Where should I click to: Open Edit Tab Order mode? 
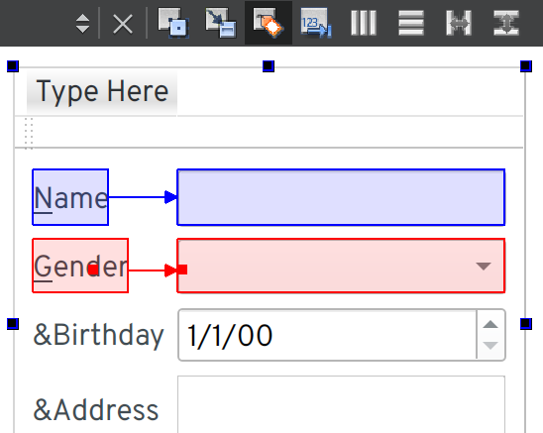click(316, 23)
